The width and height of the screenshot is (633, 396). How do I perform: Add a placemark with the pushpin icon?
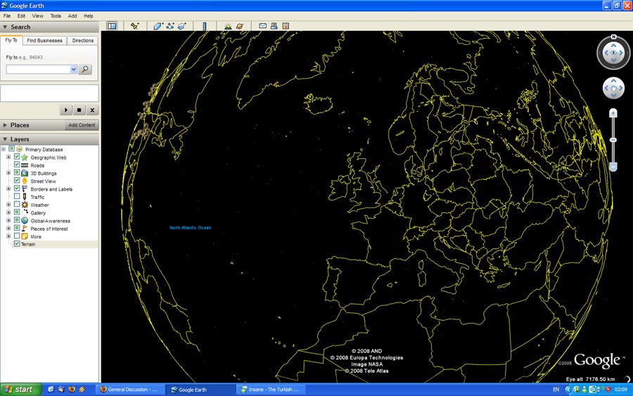[x=135, y=26]
